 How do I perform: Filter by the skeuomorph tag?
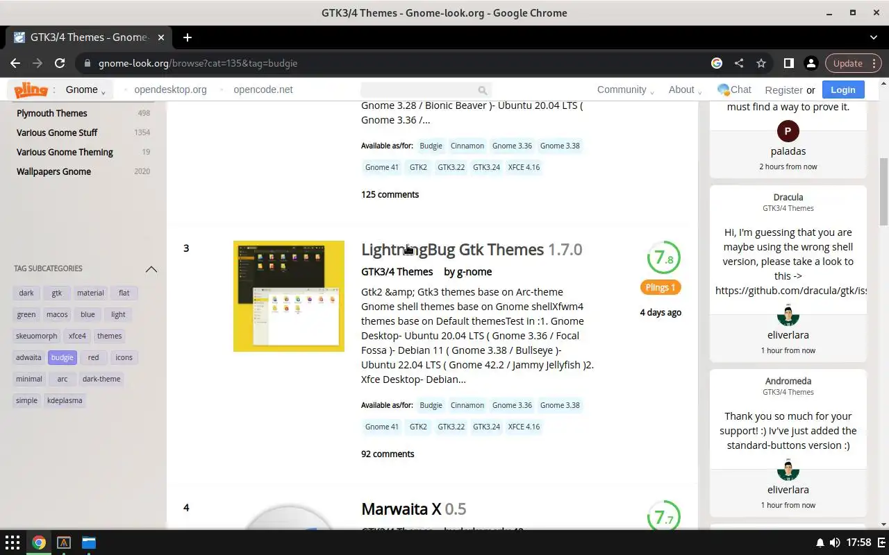coord(37,336)
